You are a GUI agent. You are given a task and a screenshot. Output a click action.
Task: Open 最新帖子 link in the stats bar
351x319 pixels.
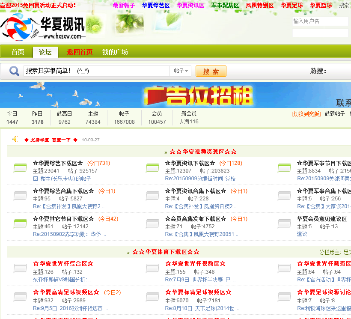[335, 114]
